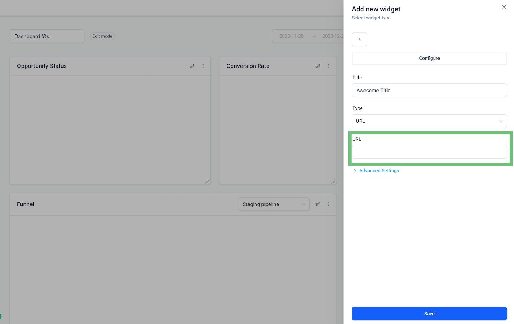Image resolution: width=514 pixels, height=324 pixels.
Task: Open the Funnel widget filter settings icon
Action: pyautogui.click(x=318, y=204)
